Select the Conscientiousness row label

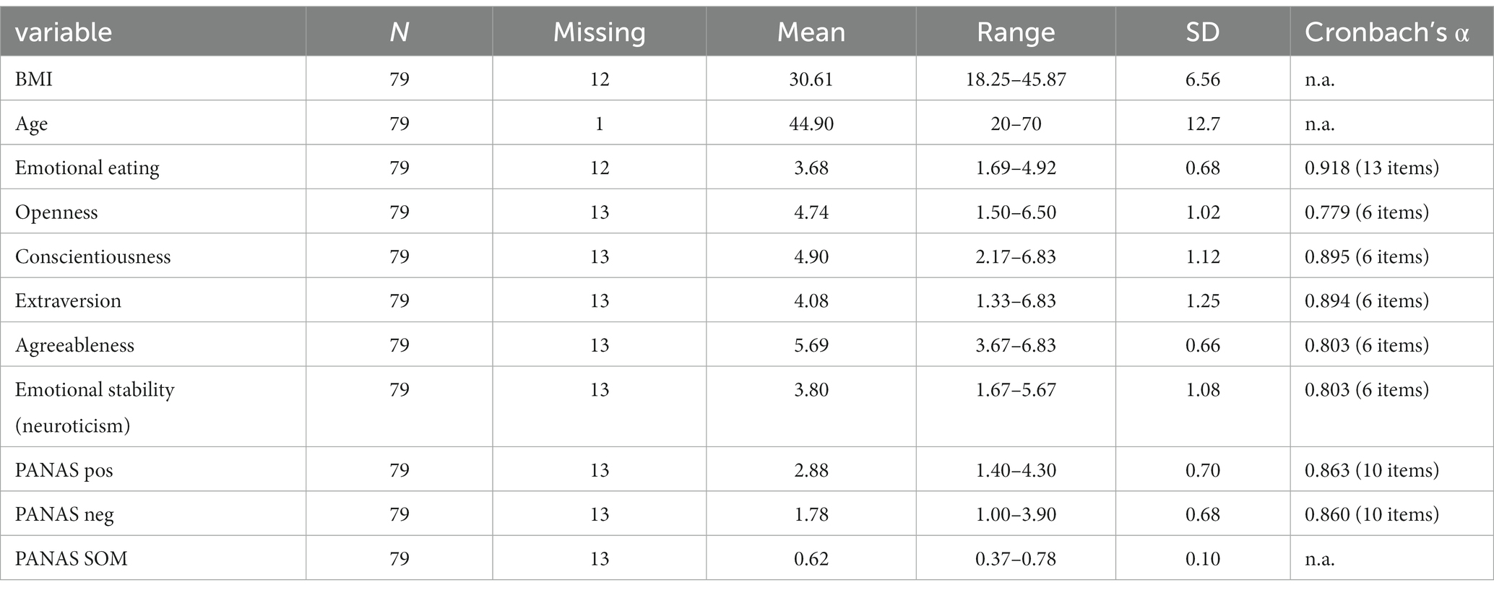[93, 256]
